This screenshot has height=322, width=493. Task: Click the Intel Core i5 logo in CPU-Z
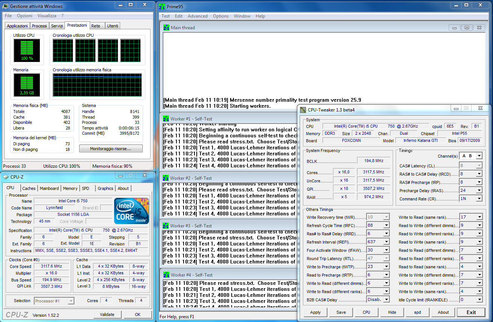131,211
